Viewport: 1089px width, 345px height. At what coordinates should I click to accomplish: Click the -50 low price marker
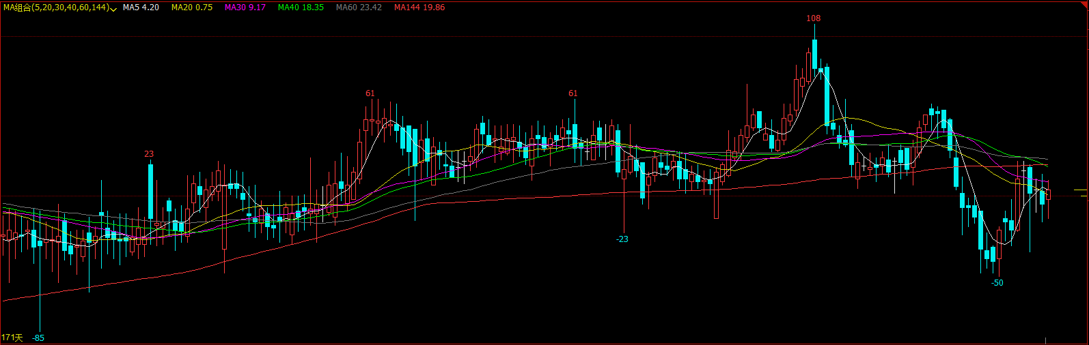pos(997,282)
